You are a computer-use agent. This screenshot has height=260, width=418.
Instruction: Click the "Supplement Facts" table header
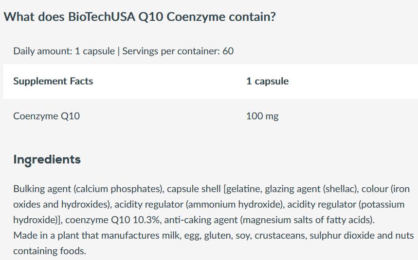tap(53, 81)
